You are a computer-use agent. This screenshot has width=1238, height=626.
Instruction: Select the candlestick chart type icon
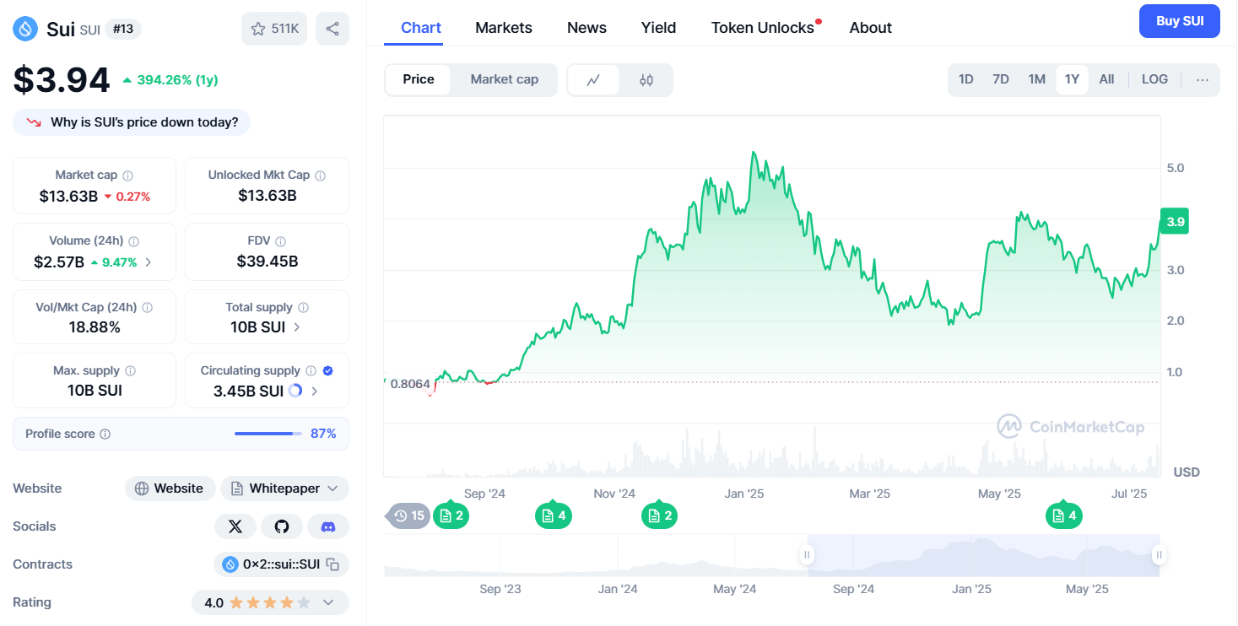tap(646, 80)
